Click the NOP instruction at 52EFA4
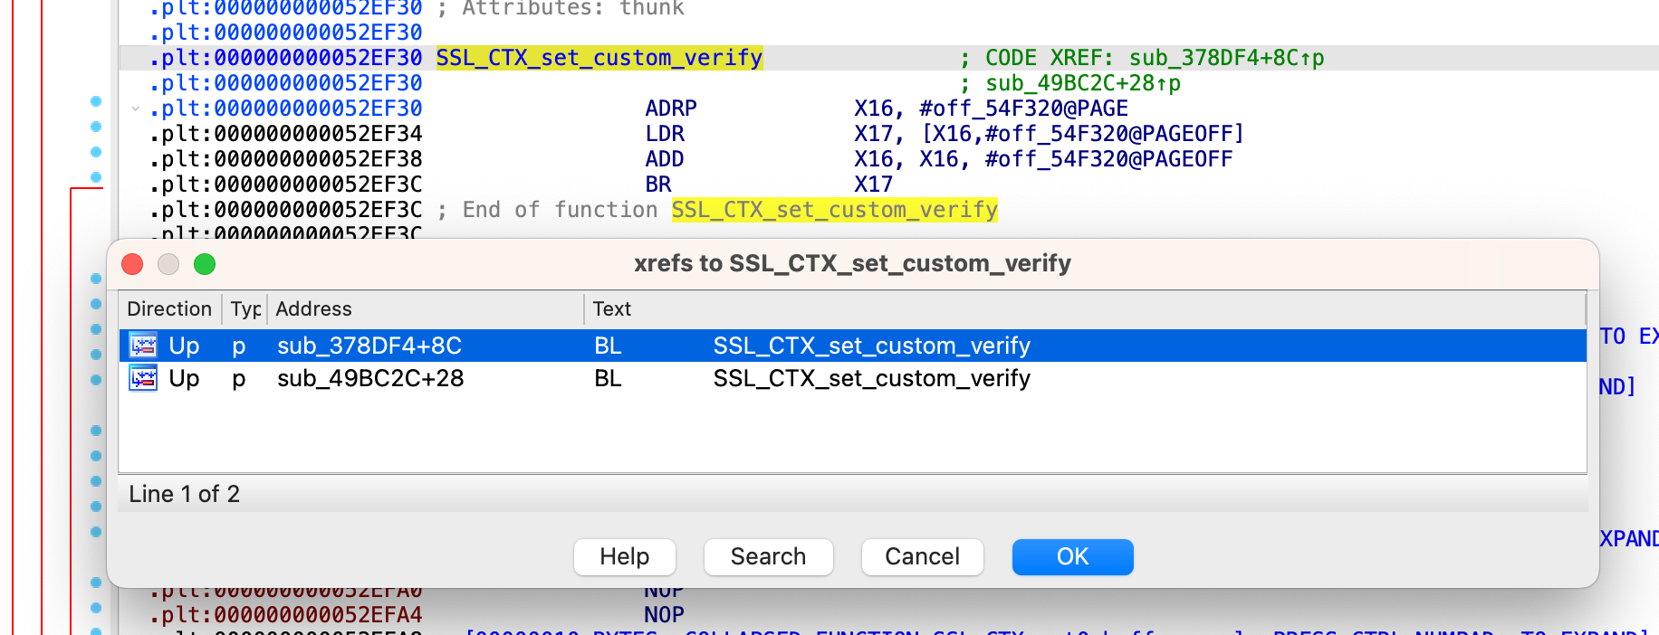 [x=664, y=615]
